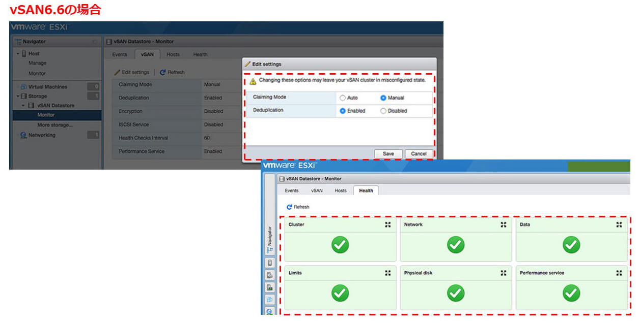Switch to vSAN tab in the Health window
This screenshot has width=639, height=323.
pos(317,190)
